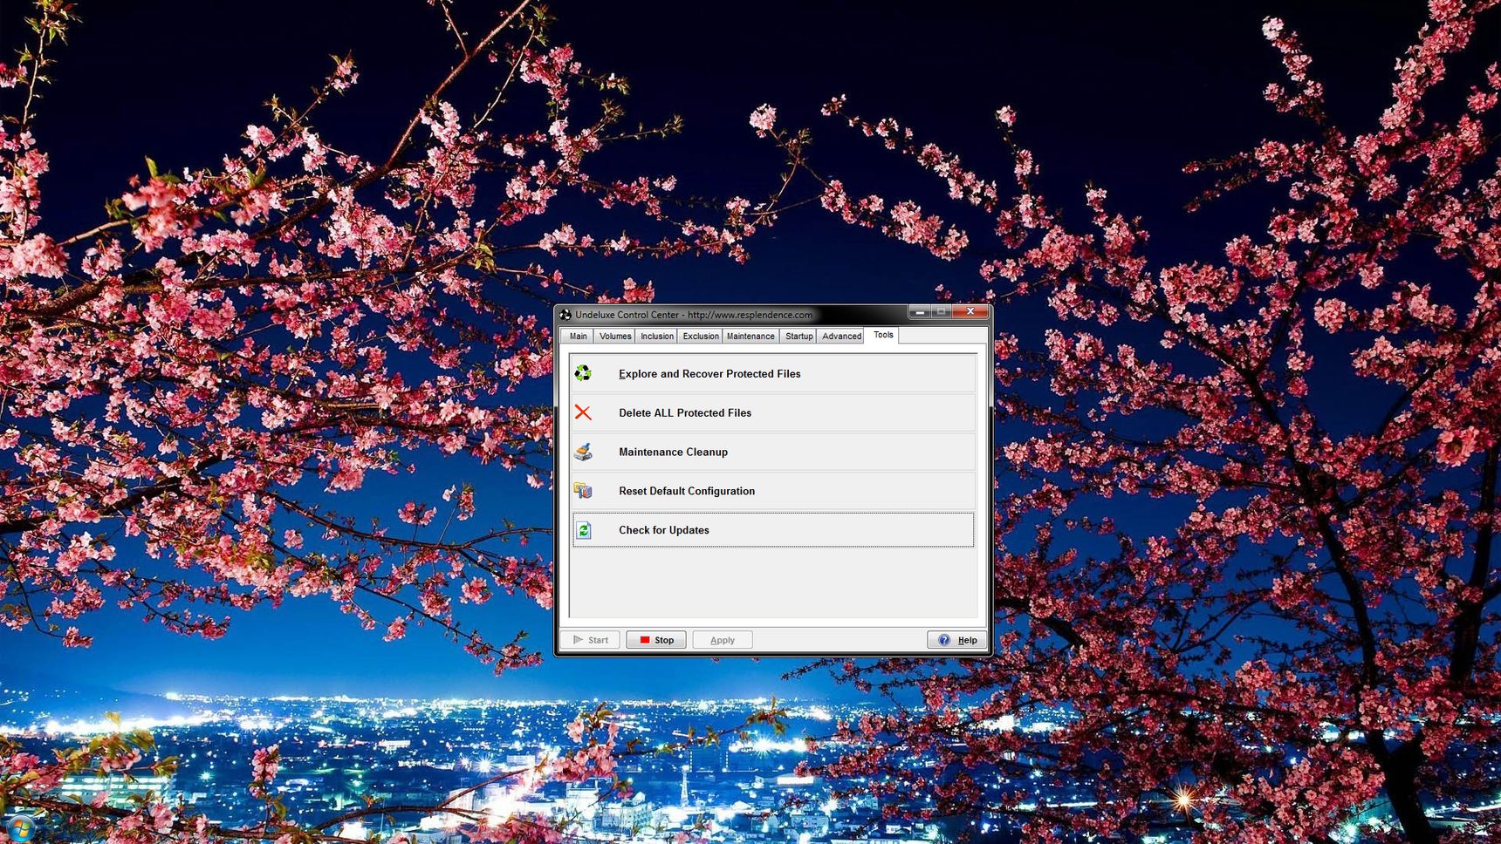The height and width of the screenshot is (844, 1501).
Task: Go to the Exclusion tab
Action: (700, 336)
